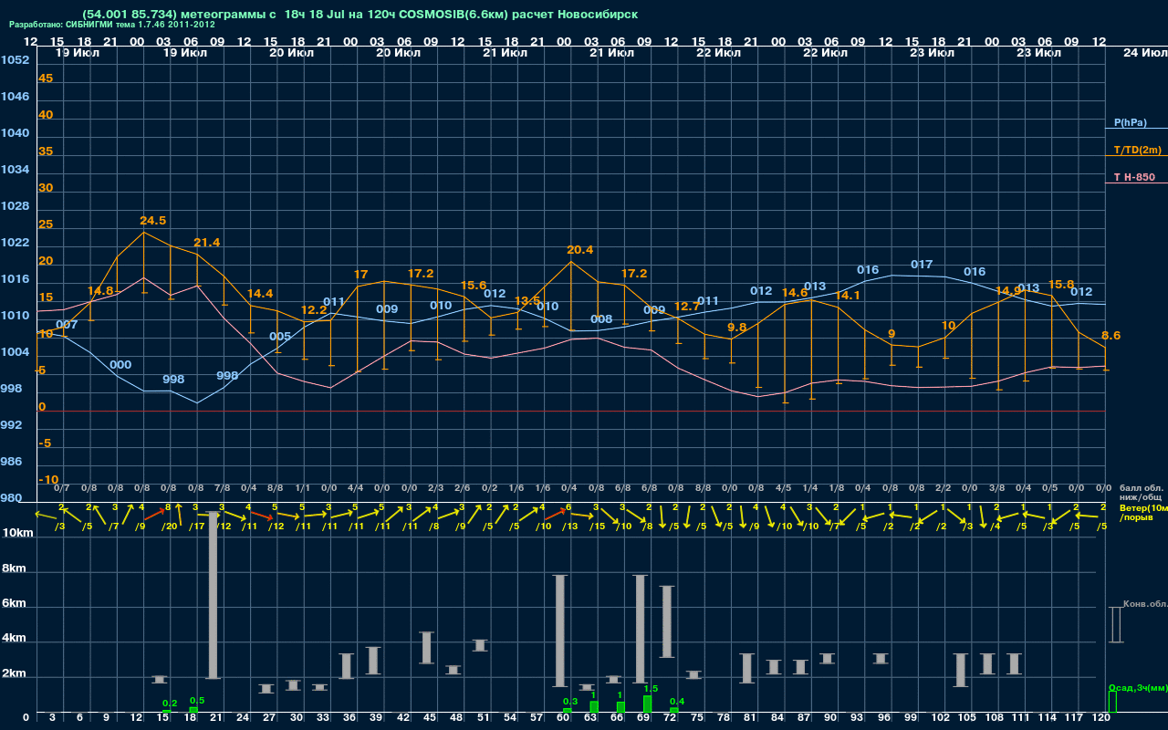Select the T H-850 legend label
Image resolution: width=1168 pixels, height=730 pixels.
pos(1132,177)
